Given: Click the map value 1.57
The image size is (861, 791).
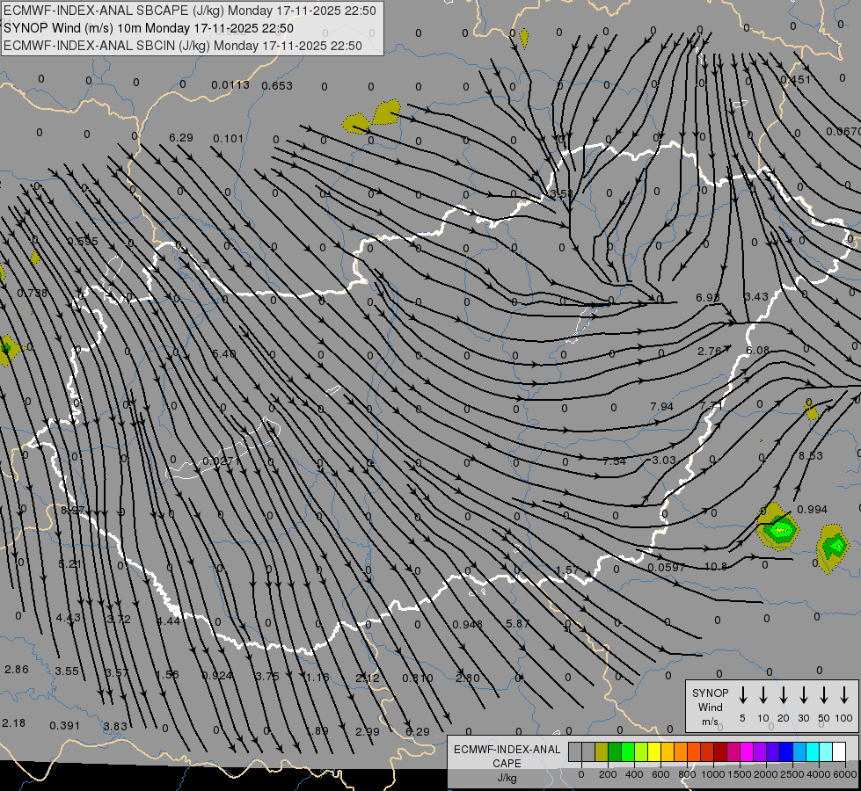Looking at the screenshot, I should pyautogui.click(x=566, y=570).
